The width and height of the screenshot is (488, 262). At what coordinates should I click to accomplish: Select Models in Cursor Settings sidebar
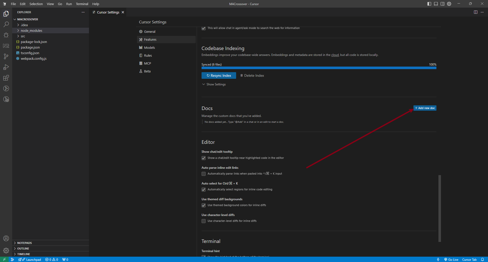149,48
